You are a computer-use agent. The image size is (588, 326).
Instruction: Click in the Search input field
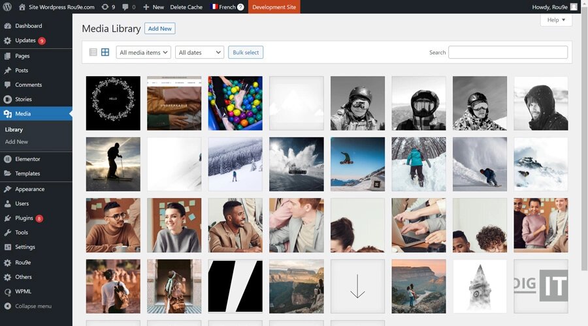(508, 52)
